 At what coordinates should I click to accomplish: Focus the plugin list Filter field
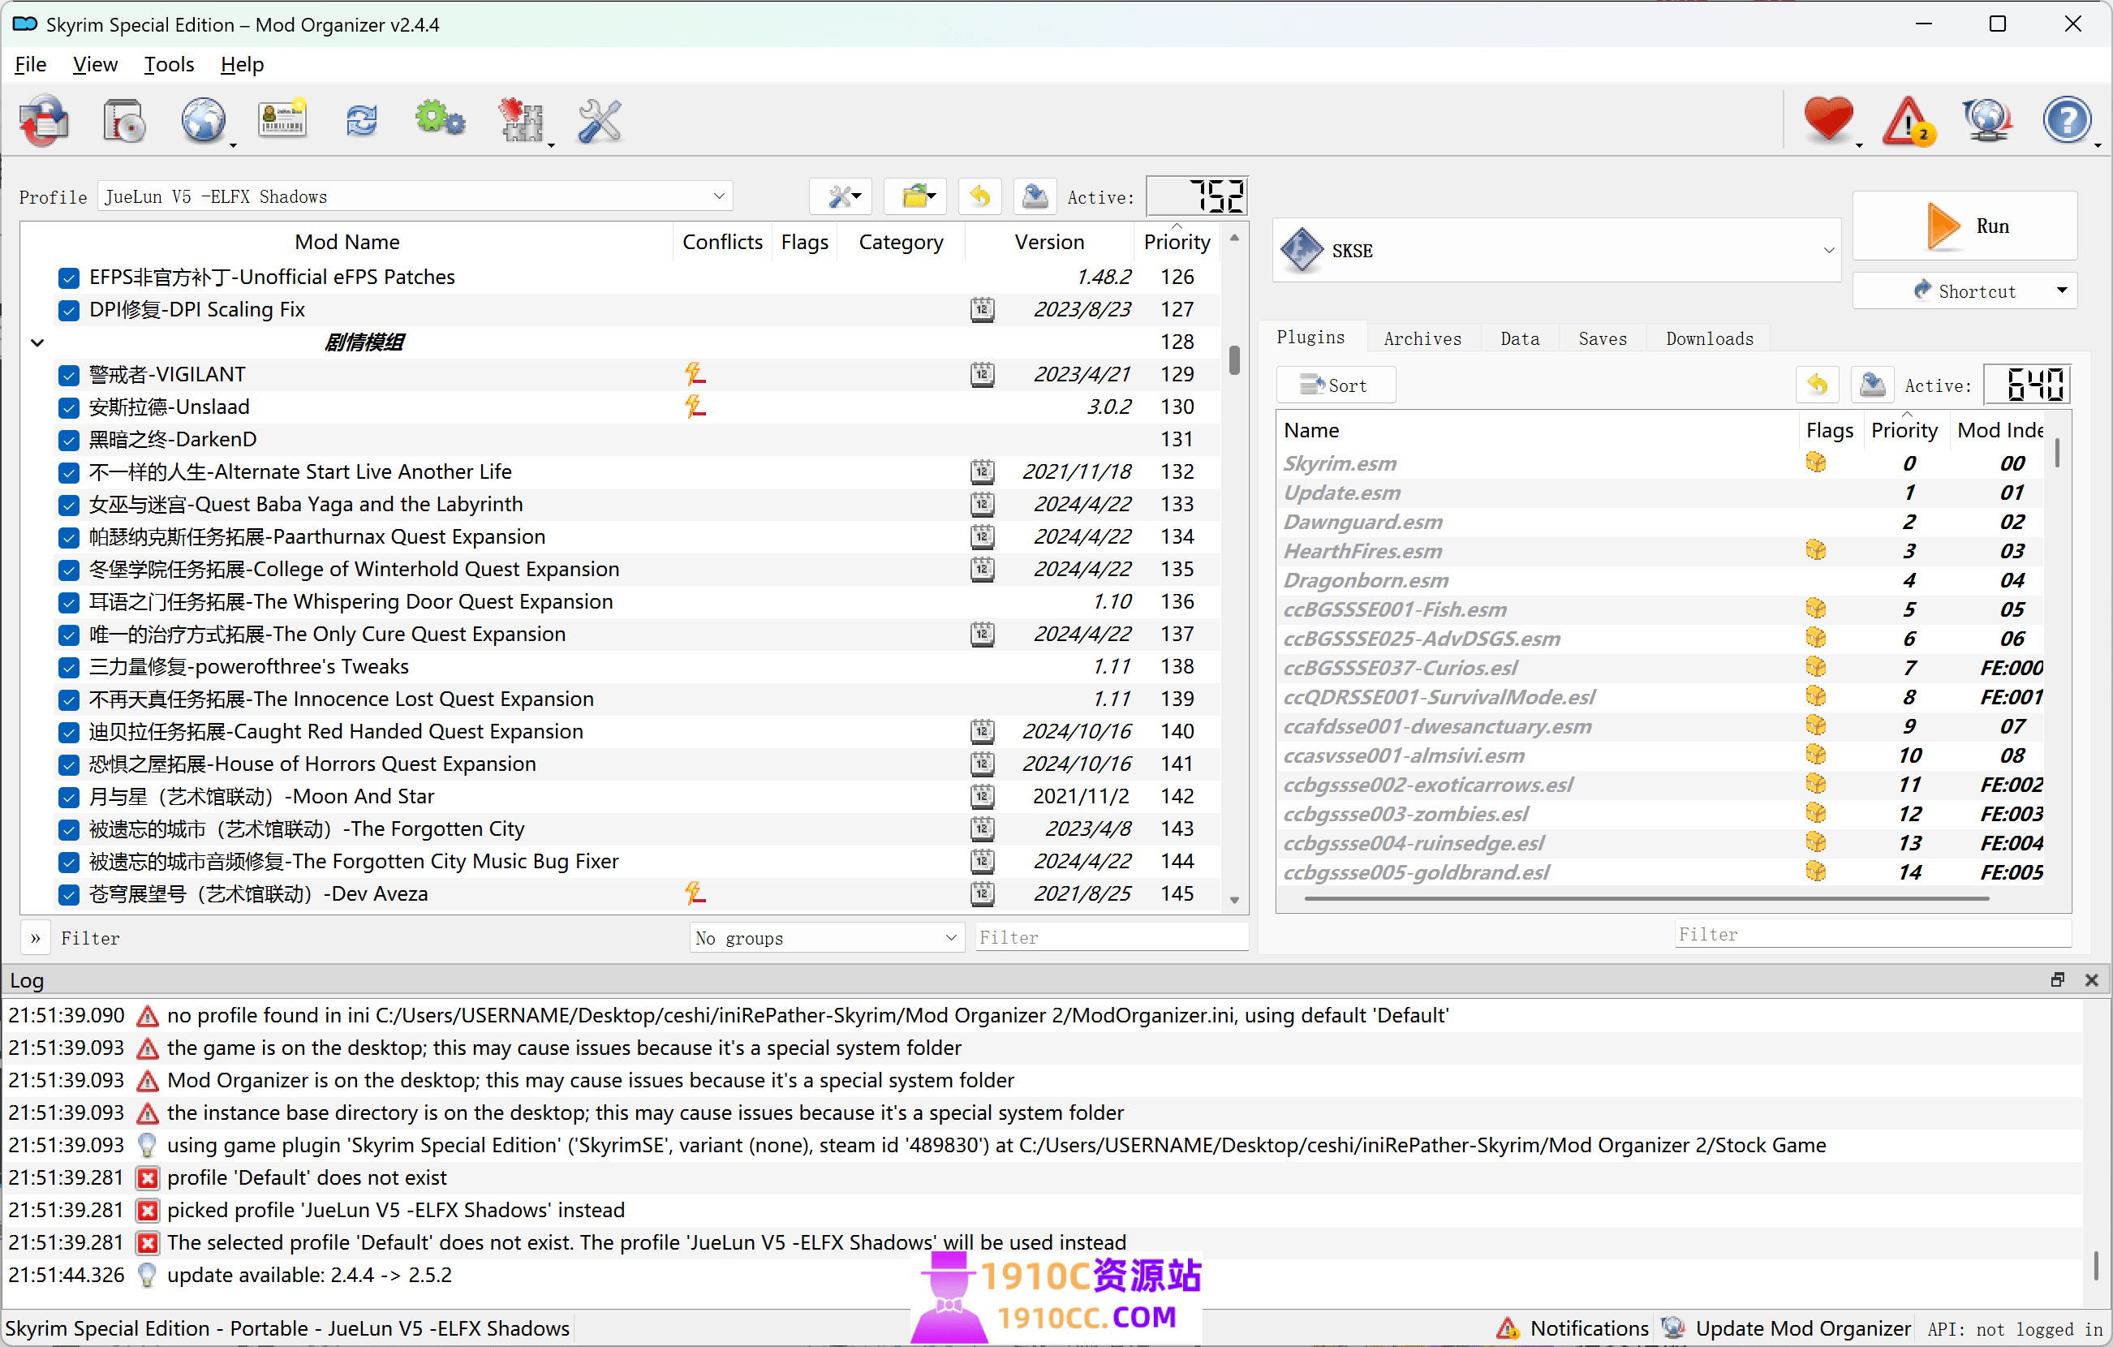click(1873, 935)
